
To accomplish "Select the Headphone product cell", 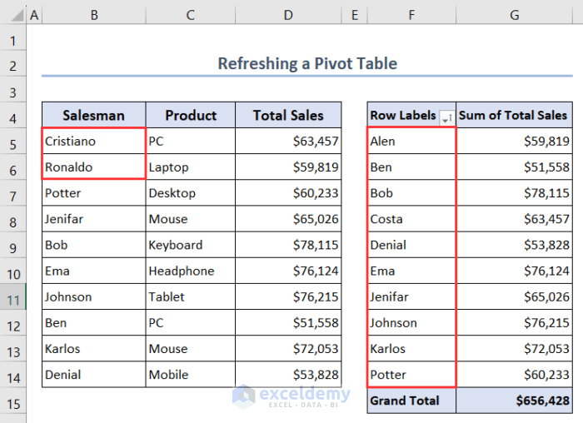I will (x=191, y=271).
